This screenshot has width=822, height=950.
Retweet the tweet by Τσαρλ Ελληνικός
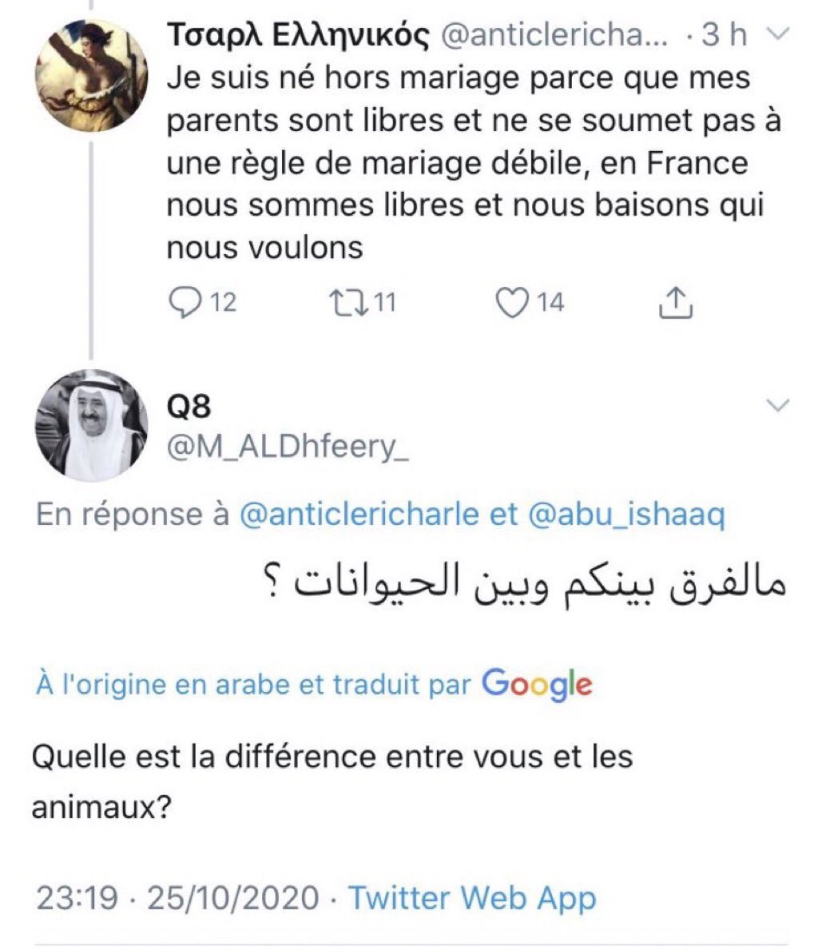tap(347, 302)
